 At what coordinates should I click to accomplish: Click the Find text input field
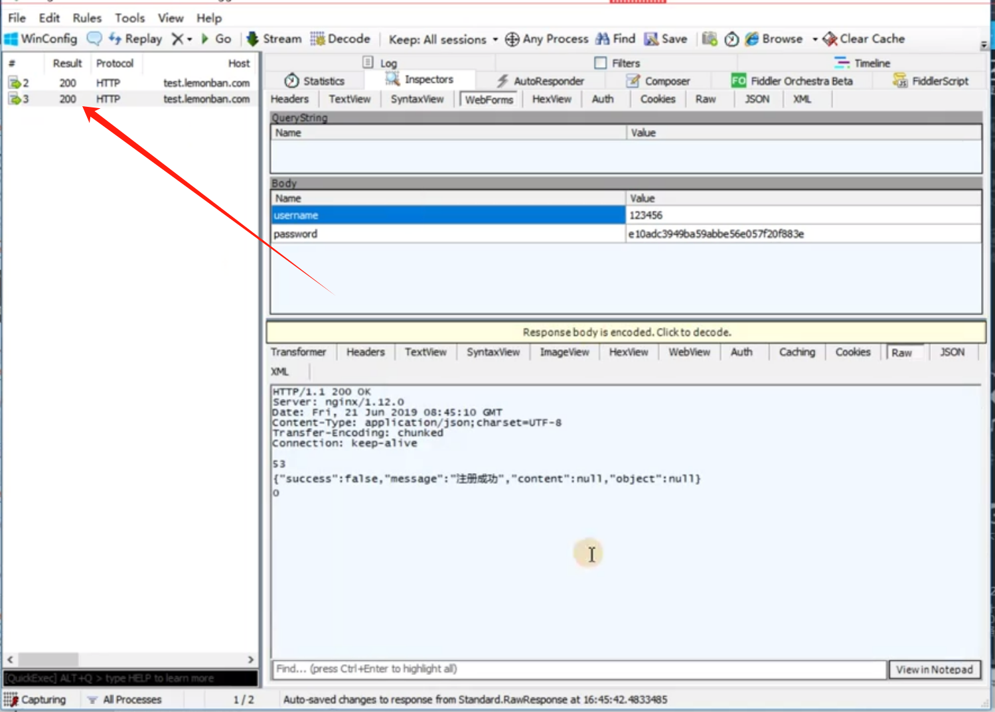(x=579, y=669)
